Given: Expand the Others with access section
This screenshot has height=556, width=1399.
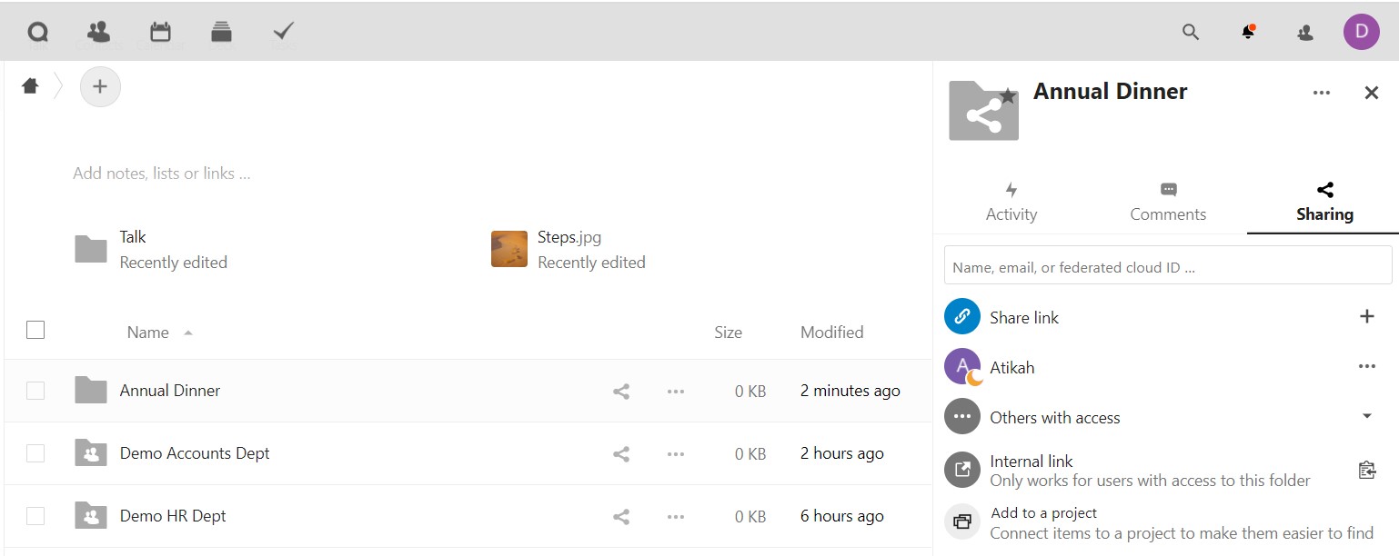Looking at the screenshot, I should point(1366,417).
